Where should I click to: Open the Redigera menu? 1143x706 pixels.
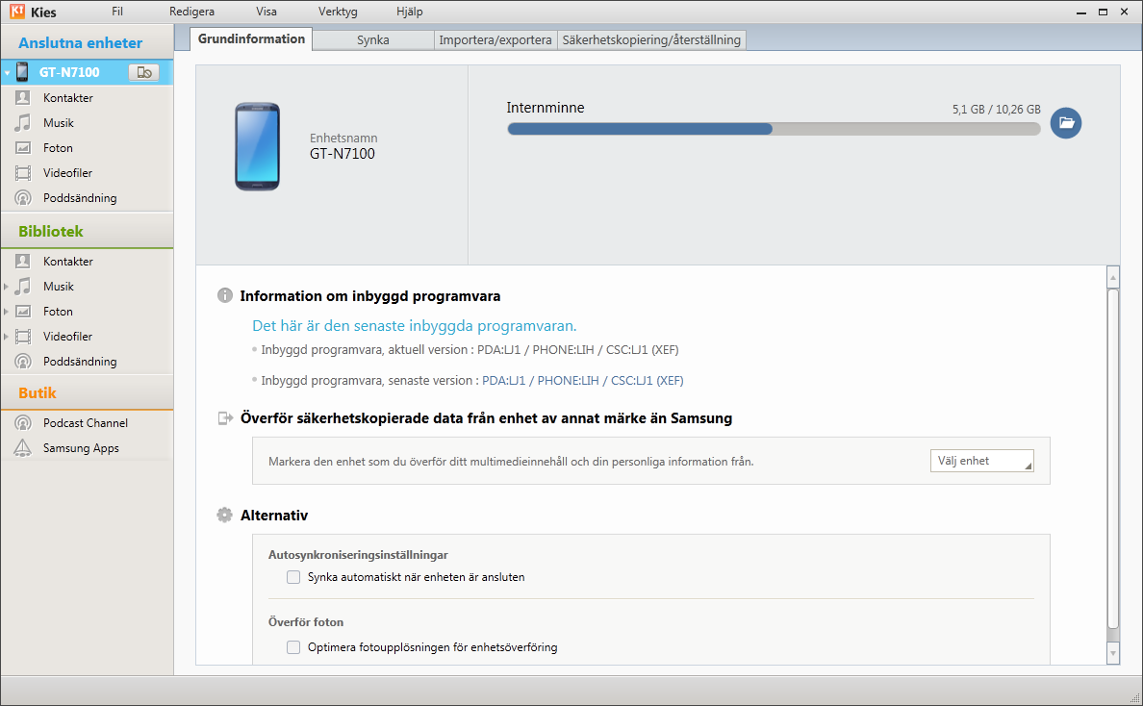click(191, 12)
